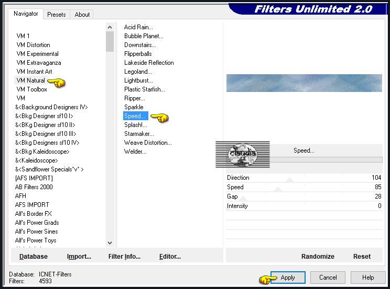Choose the Plastic Starfish... filter
This screenshot has height=289, width=390.
click(145, 89)
